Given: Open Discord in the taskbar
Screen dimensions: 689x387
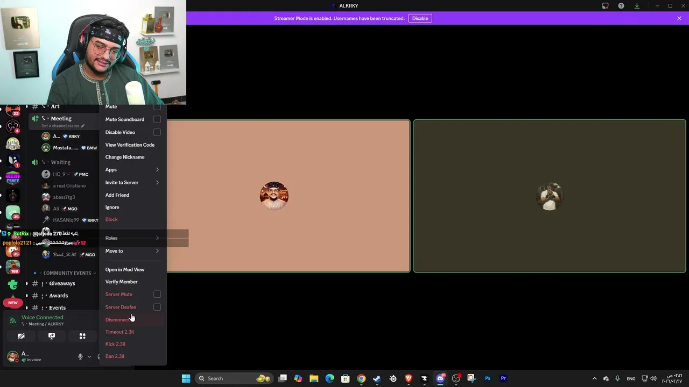Looking at the screenshot, I should coord(440,378).
